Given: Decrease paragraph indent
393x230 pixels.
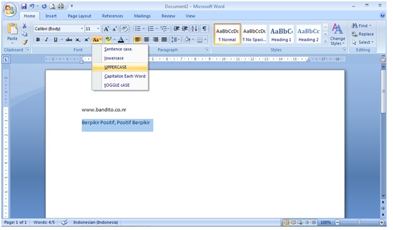Looking at the screenshot, I should pyautogui.click(x=176, y=29).
